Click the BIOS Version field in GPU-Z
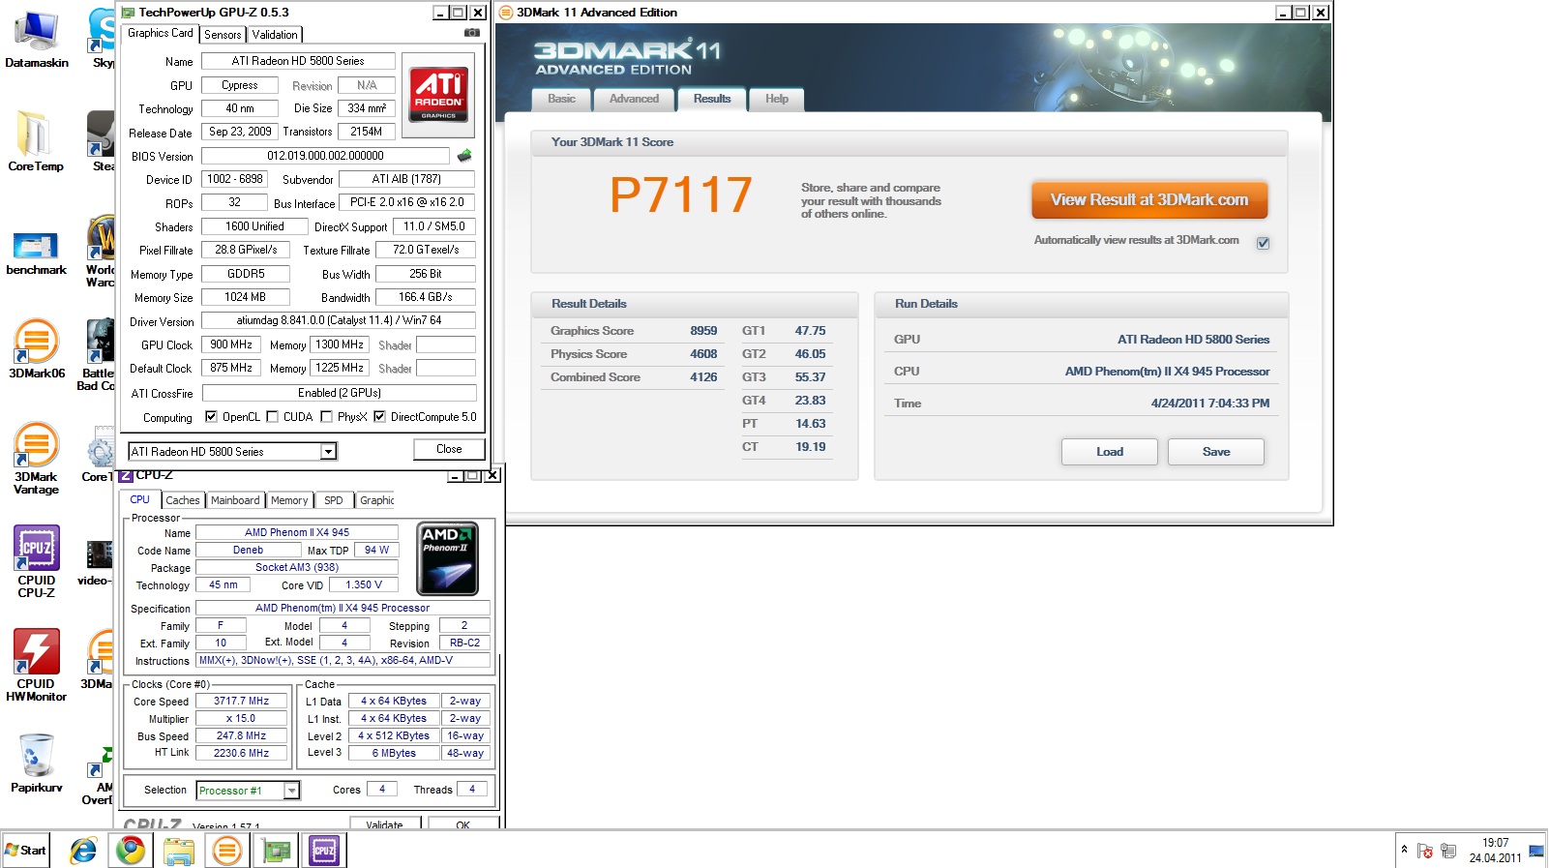 pyautogui.click(x=325, y=156)
